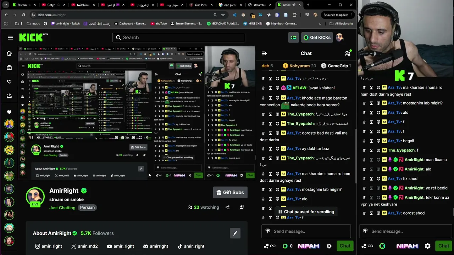This screenshot has height=255, width=454.
Task: Timeout Arz_Tv on 'dorost shod' in right chat
Action: click(x=371, y=213)
